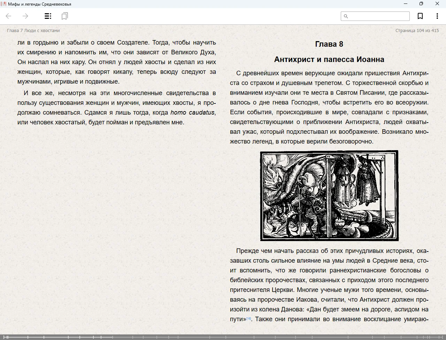Click inside the book search field
The height and width of the screenshot is (340, 446).
tap(378, 16)
